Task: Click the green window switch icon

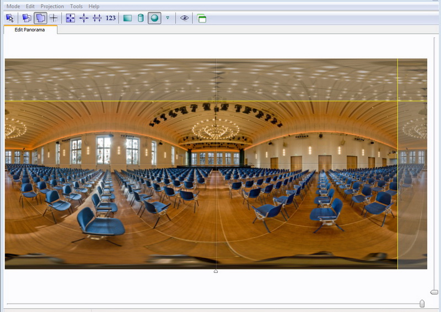Action: tap(202, 18)
